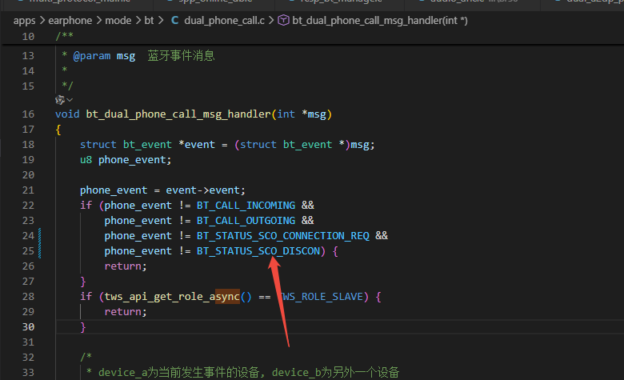This screenshot has height=380, width=624.
Task: Click line number 16 in the gutter
Action: 28,114
